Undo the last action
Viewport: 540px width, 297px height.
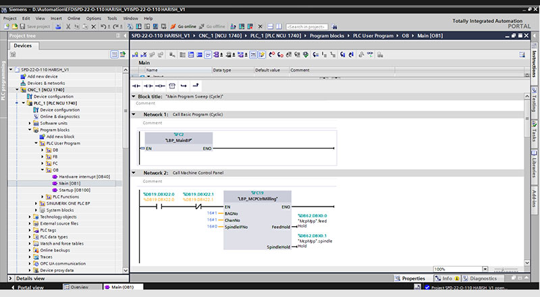[x=103, y=26]
